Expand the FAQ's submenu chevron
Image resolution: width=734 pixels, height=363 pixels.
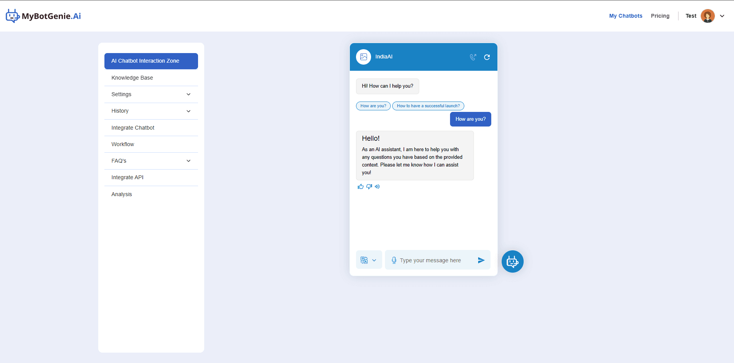pos(188,161)
